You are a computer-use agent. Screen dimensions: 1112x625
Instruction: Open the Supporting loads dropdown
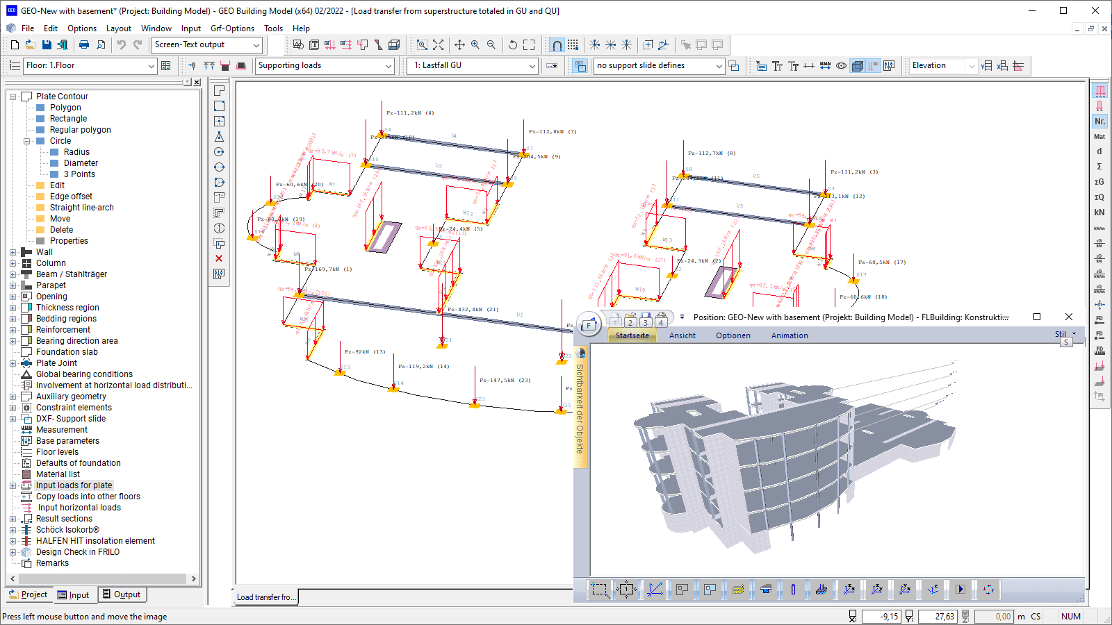click(388, 66)
